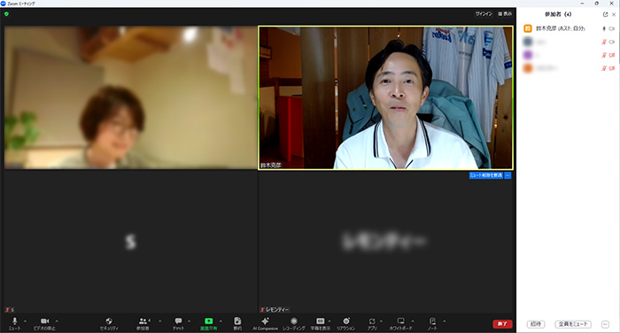Select the blurred participant video tile
This screenshot has height=333, width=620.
coord(130,97)
